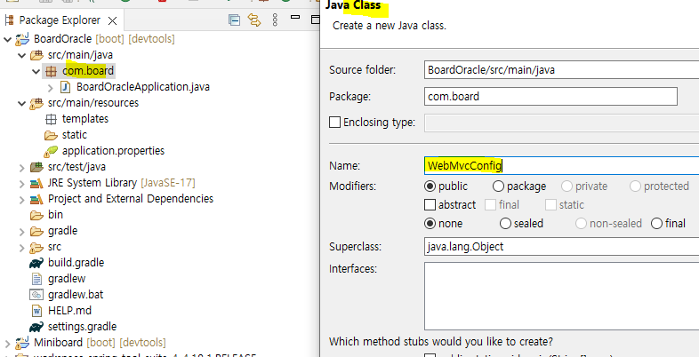Click the Name field containing WebMvcConfig

point(562,165)
